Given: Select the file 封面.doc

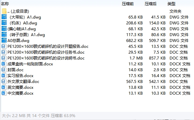Looking at the screenshot, I should pos(15,70).
